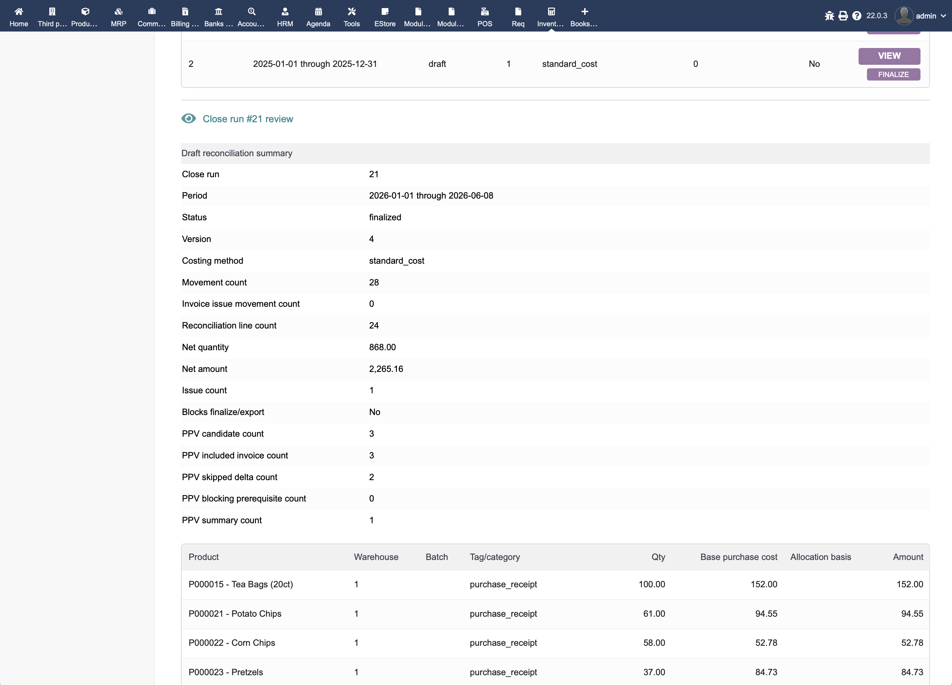Open the POS menu item
Image resolution: width=952 pixels, height=685 pixels.
coord(484,17)
